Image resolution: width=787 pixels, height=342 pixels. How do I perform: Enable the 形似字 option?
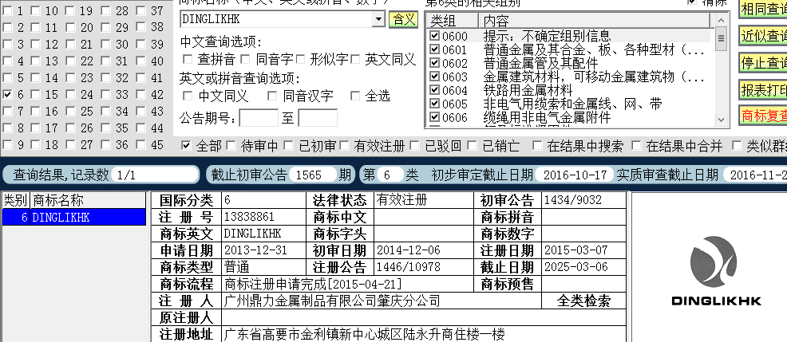tap(300, 59)
